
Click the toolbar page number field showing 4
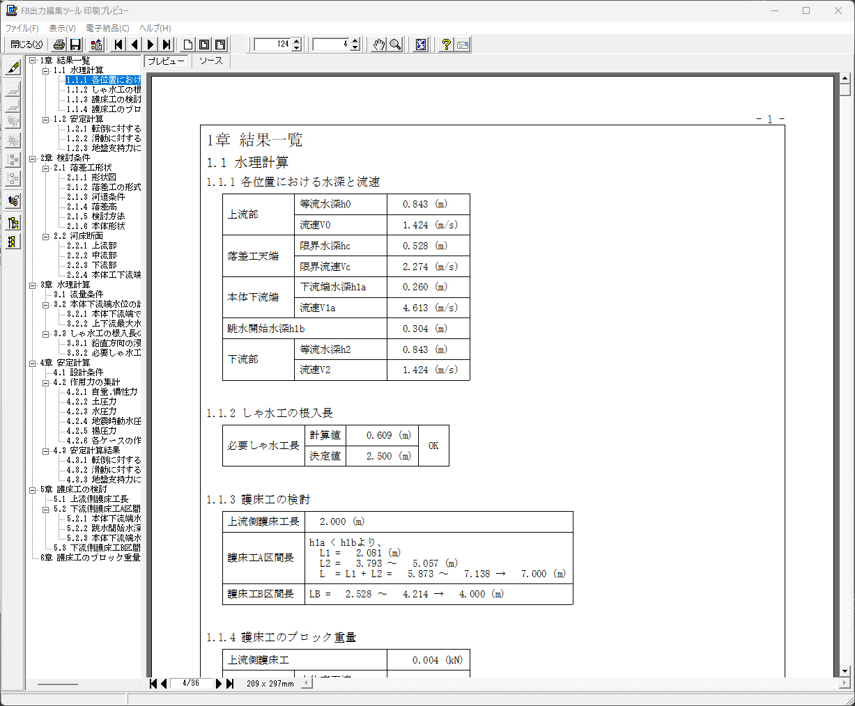pyautogui.click(x=331, y=45)
